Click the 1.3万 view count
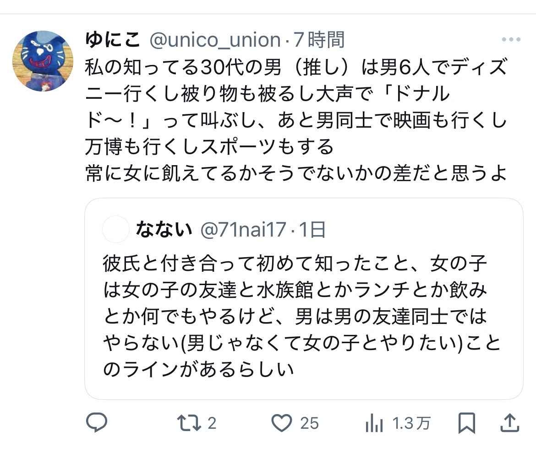 pos(411,423)
